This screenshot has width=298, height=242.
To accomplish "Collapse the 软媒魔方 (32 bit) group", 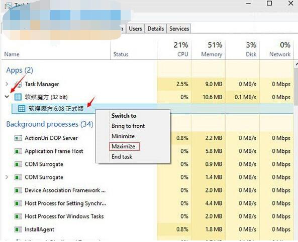I will click(x=7, y=97).
